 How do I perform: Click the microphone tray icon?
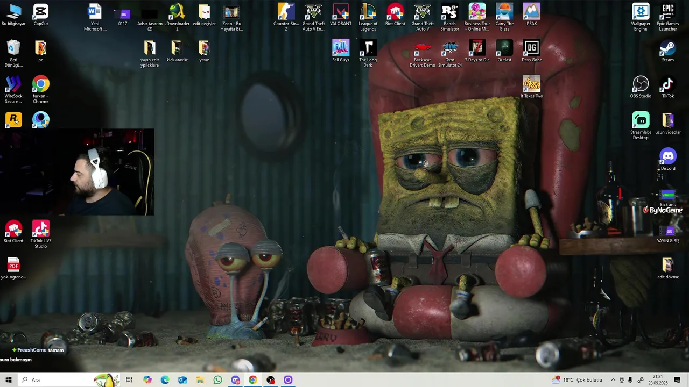pos(630,380)
